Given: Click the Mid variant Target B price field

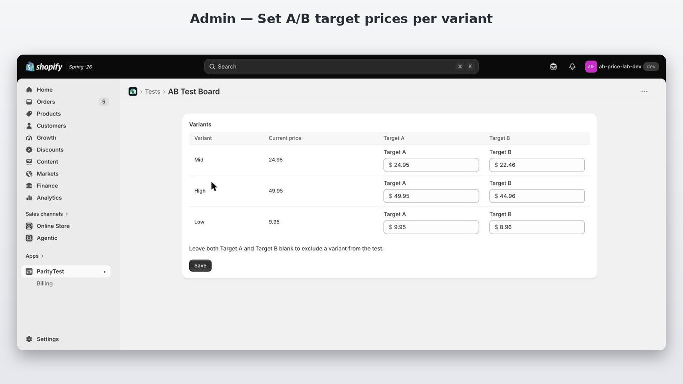Looking at the screenshot, I should pyautogui.click(x=537, y=165).
